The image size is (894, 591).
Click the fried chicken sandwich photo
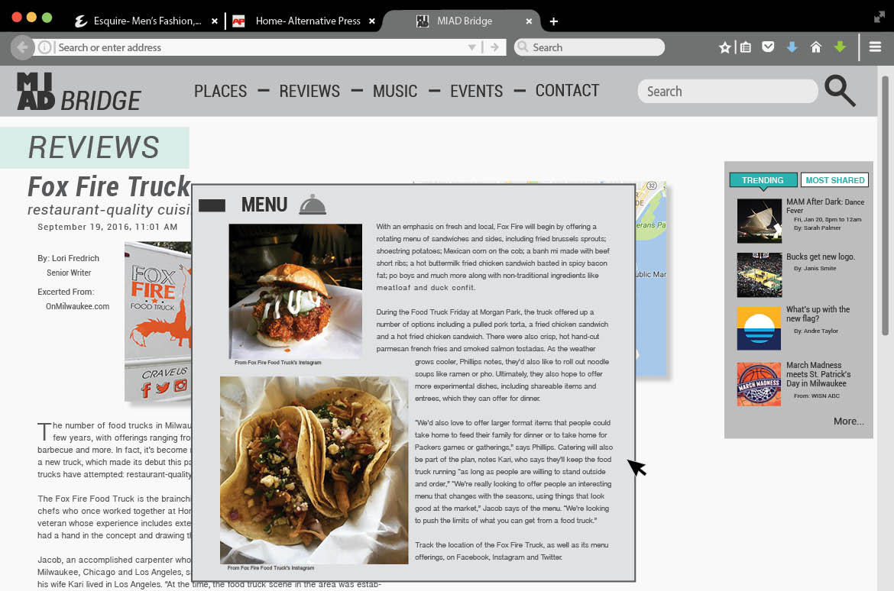296,291
